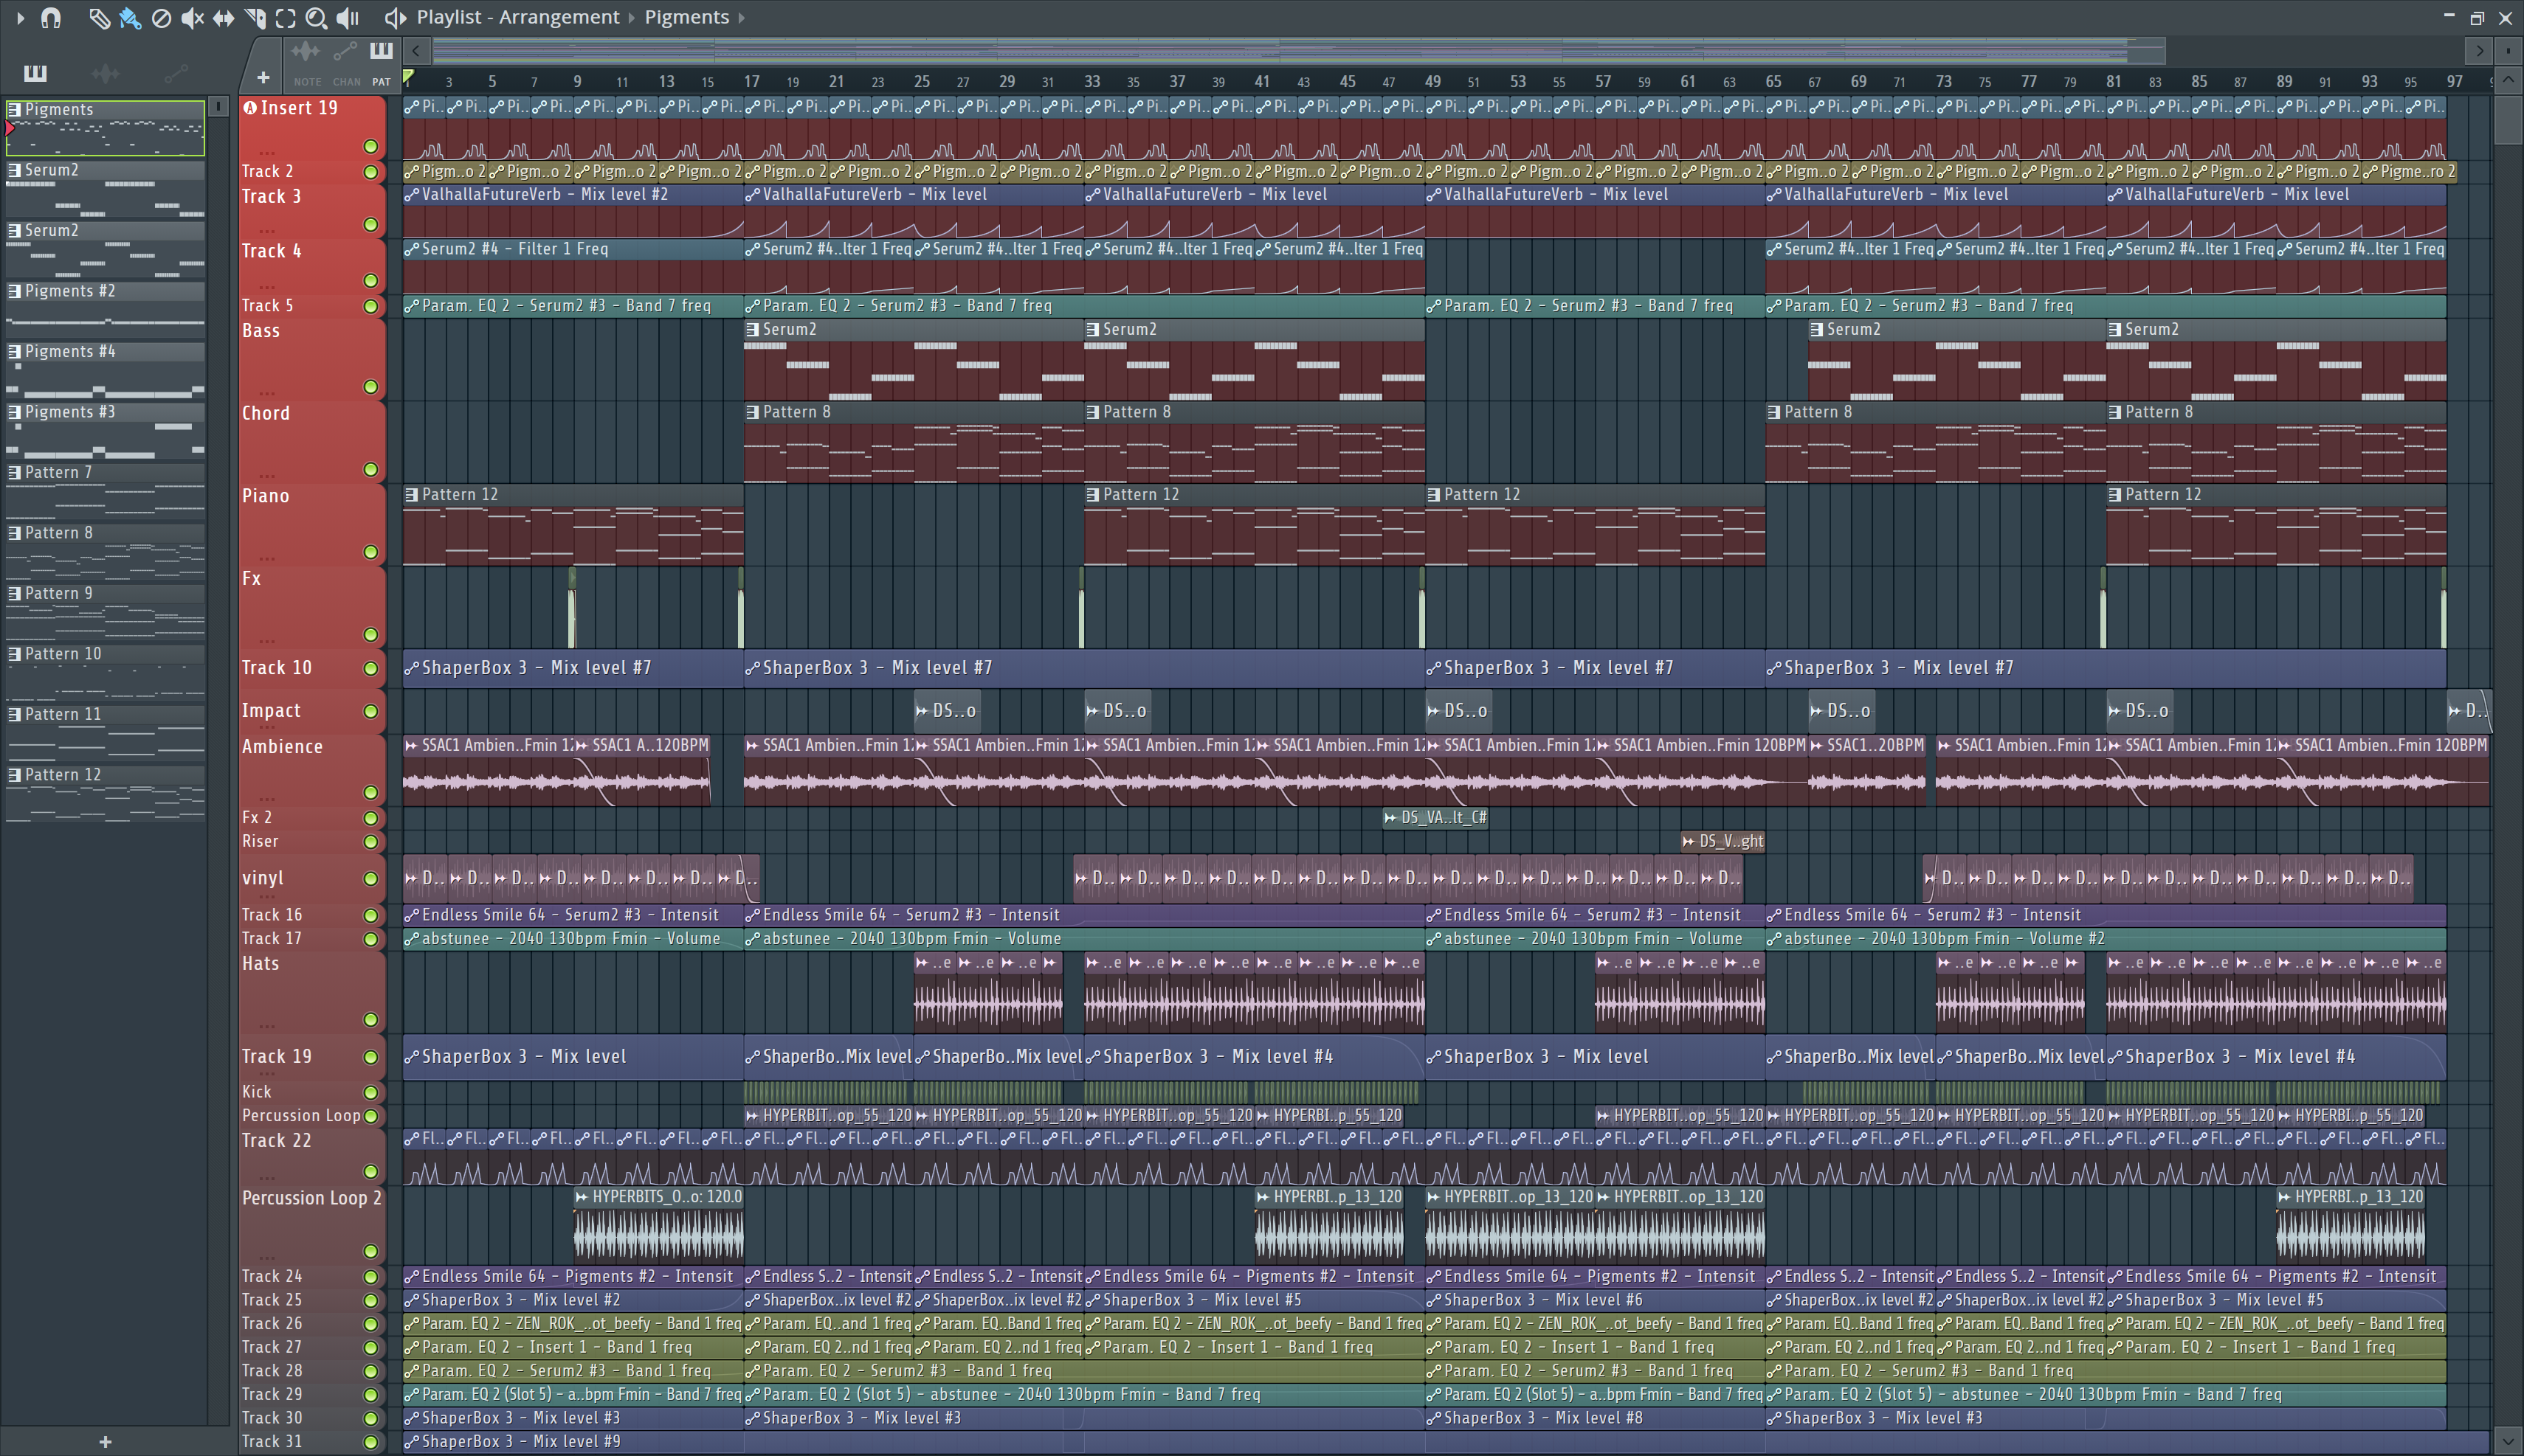Select the Draw pencil tool
2524x1456 pixels.
click(99, 18)
